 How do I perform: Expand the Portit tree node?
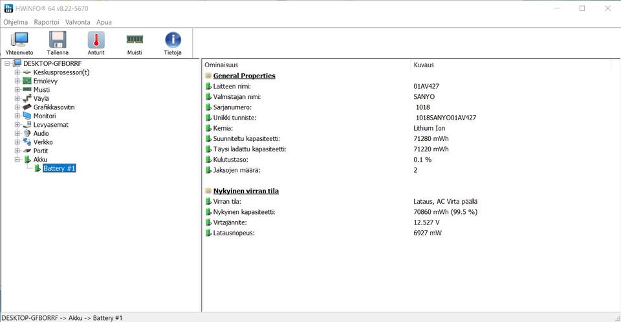[x=17, y=151]
